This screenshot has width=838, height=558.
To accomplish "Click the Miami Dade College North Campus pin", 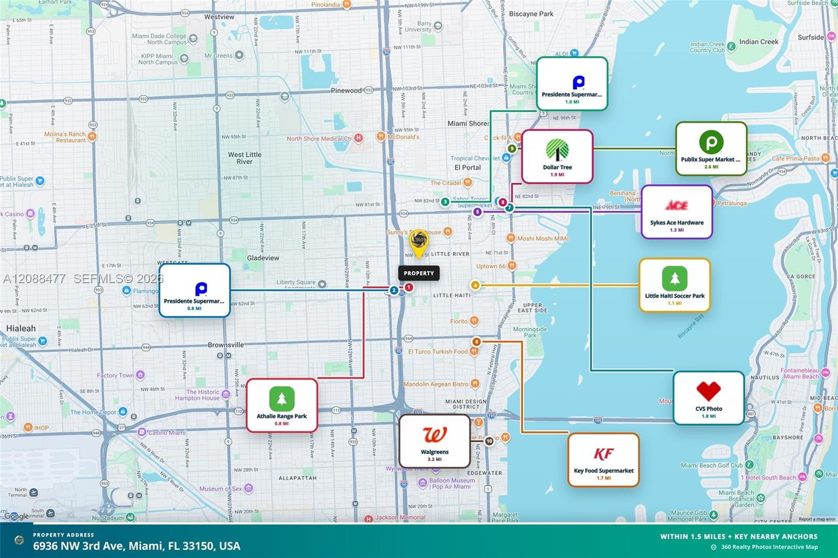I will click(193, 39).
